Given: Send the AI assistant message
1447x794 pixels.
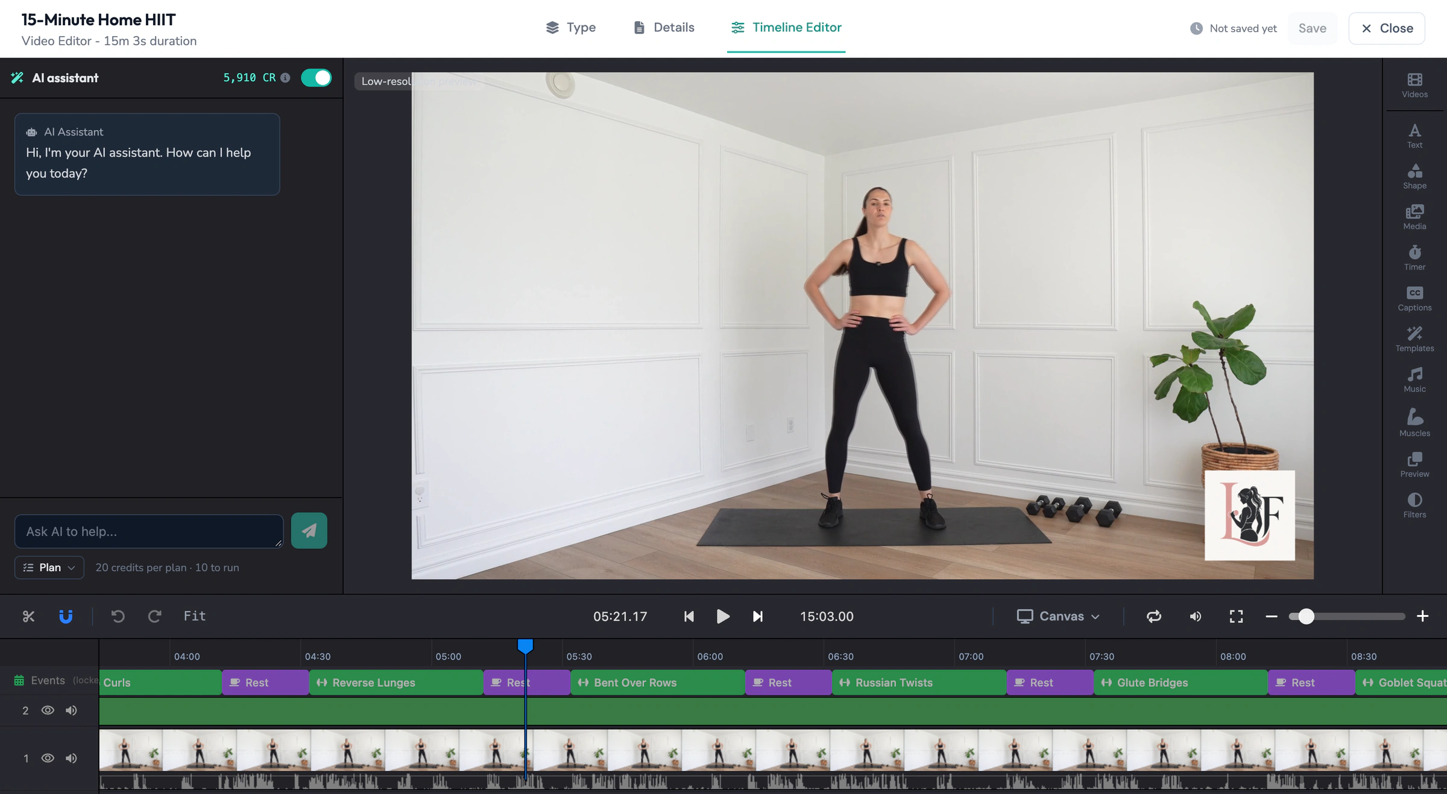Looking at the screenshot, I should click(x=309, y=531).
